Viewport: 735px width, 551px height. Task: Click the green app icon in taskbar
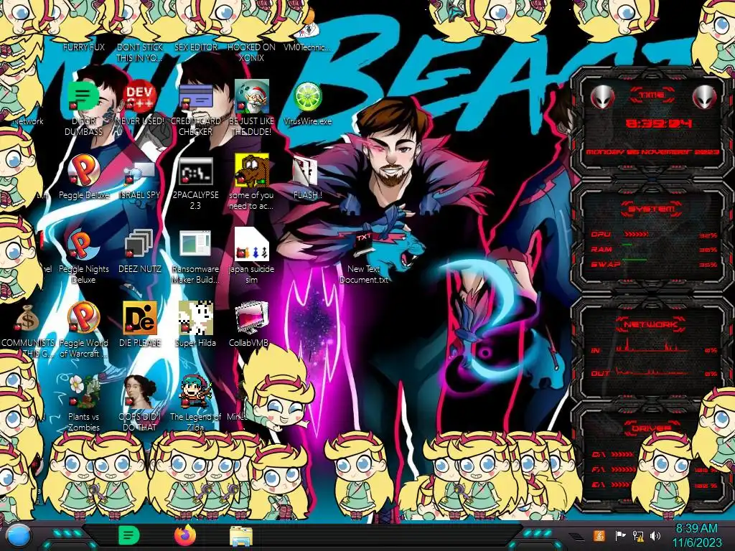[128, 535]
